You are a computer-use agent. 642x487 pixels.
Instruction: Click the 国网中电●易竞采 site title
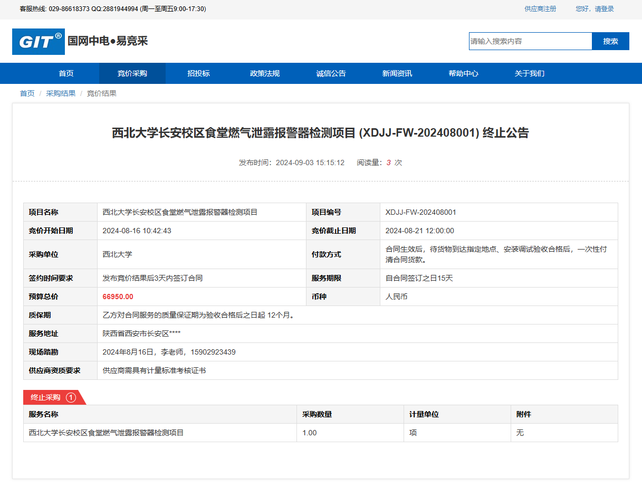point(108,41)
